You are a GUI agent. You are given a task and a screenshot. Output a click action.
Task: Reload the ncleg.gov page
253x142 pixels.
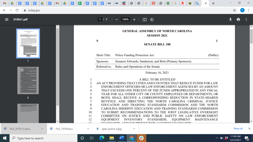(17, 10)
